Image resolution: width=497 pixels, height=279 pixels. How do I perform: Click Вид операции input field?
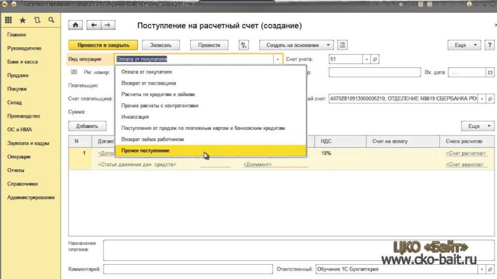click(194, 59)
